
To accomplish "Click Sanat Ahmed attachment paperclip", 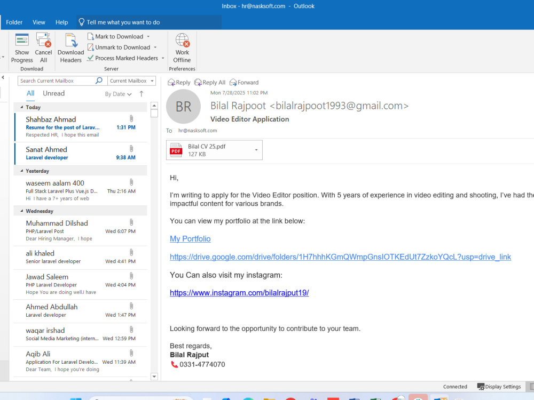I will tap(131, 149).
